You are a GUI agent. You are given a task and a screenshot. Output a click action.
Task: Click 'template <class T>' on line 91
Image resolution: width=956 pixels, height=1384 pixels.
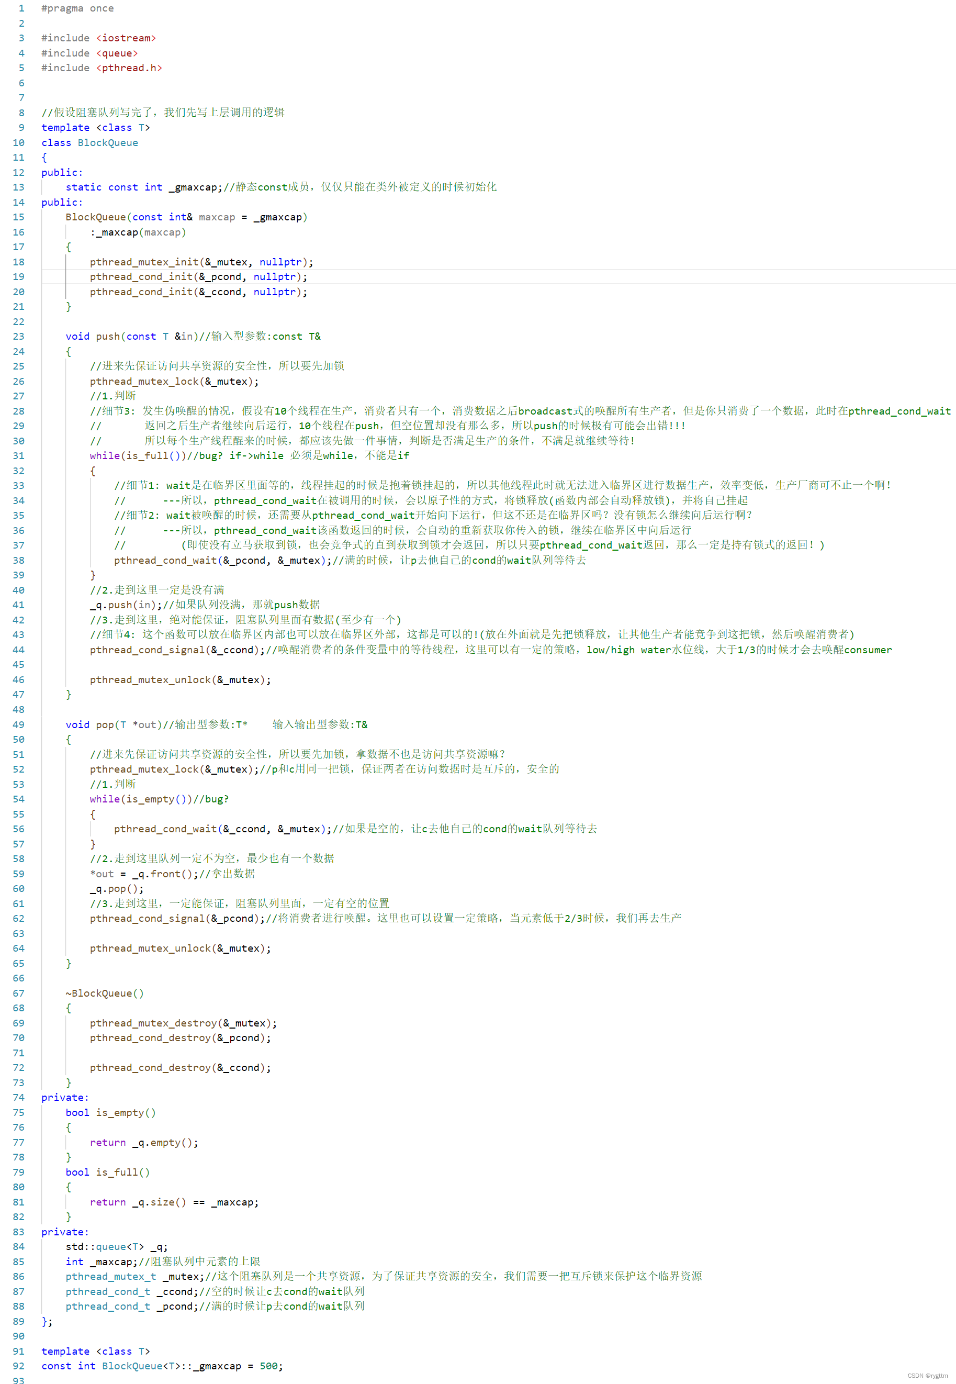(x=96, y=1352)
